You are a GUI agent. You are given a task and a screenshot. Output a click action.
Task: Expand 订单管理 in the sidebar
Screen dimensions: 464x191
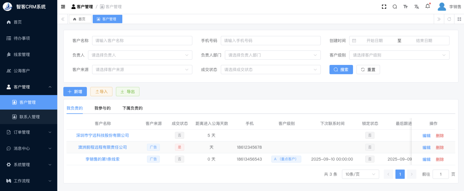(28, 132)
